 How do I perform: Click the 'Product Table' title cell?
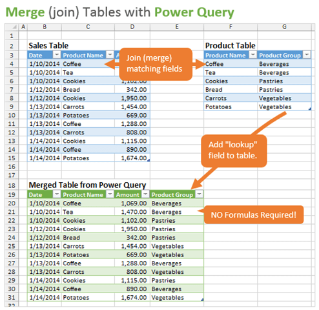click(x=230, y=46)
